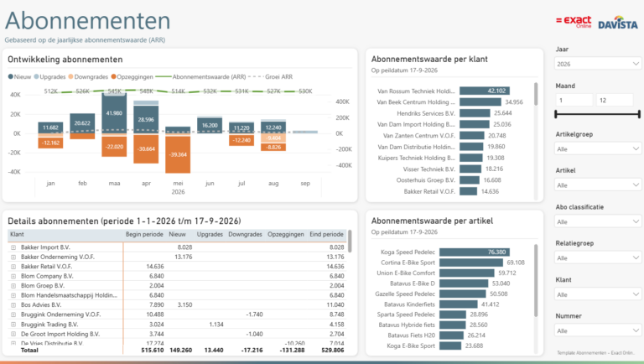Click the Upgrades legend marker
The width and height of the screenshot is (644, 364).
36,77
